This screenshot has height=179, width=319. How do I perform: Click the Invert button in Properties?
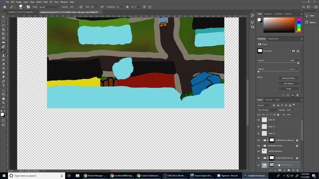(289, 89)
